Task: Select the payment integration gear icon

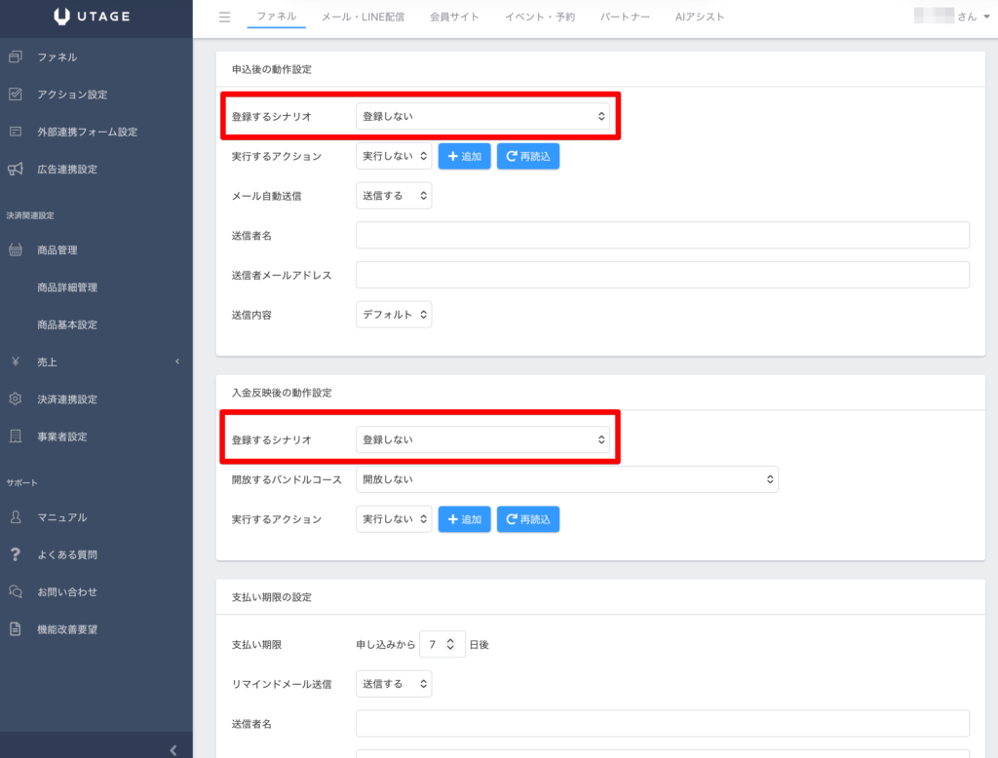Action: 15,399
